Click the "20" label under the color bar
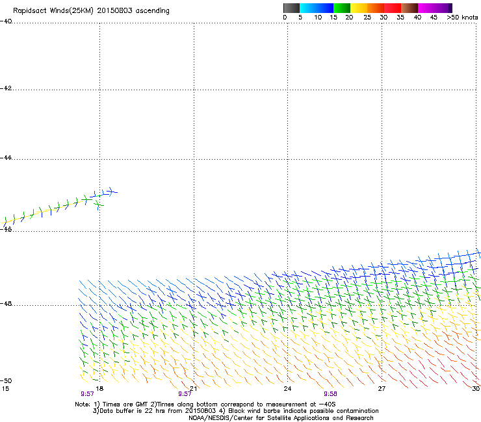This screenshot has height=422, width=481. pyautogui.click(x=349, y=18)
